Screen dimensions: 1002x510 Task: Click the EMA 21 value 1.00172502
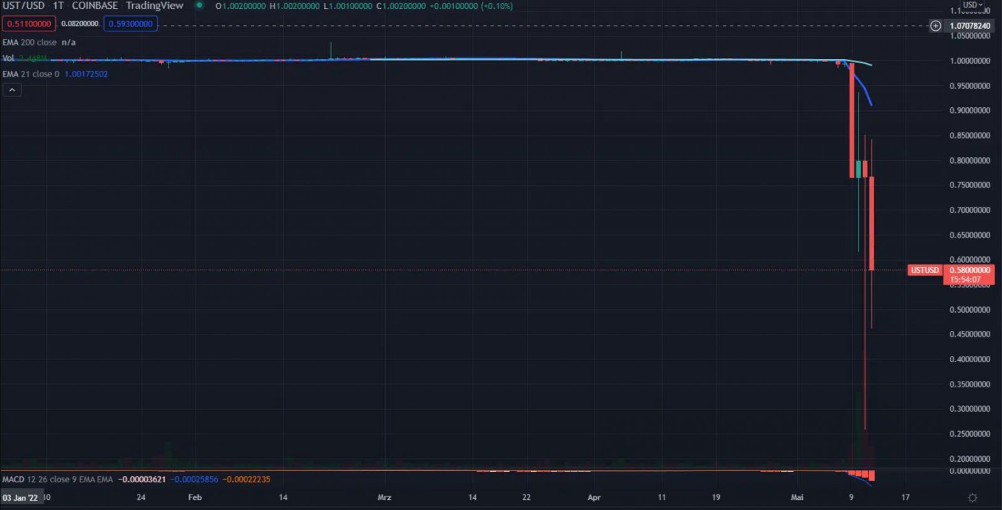point(86,74)
